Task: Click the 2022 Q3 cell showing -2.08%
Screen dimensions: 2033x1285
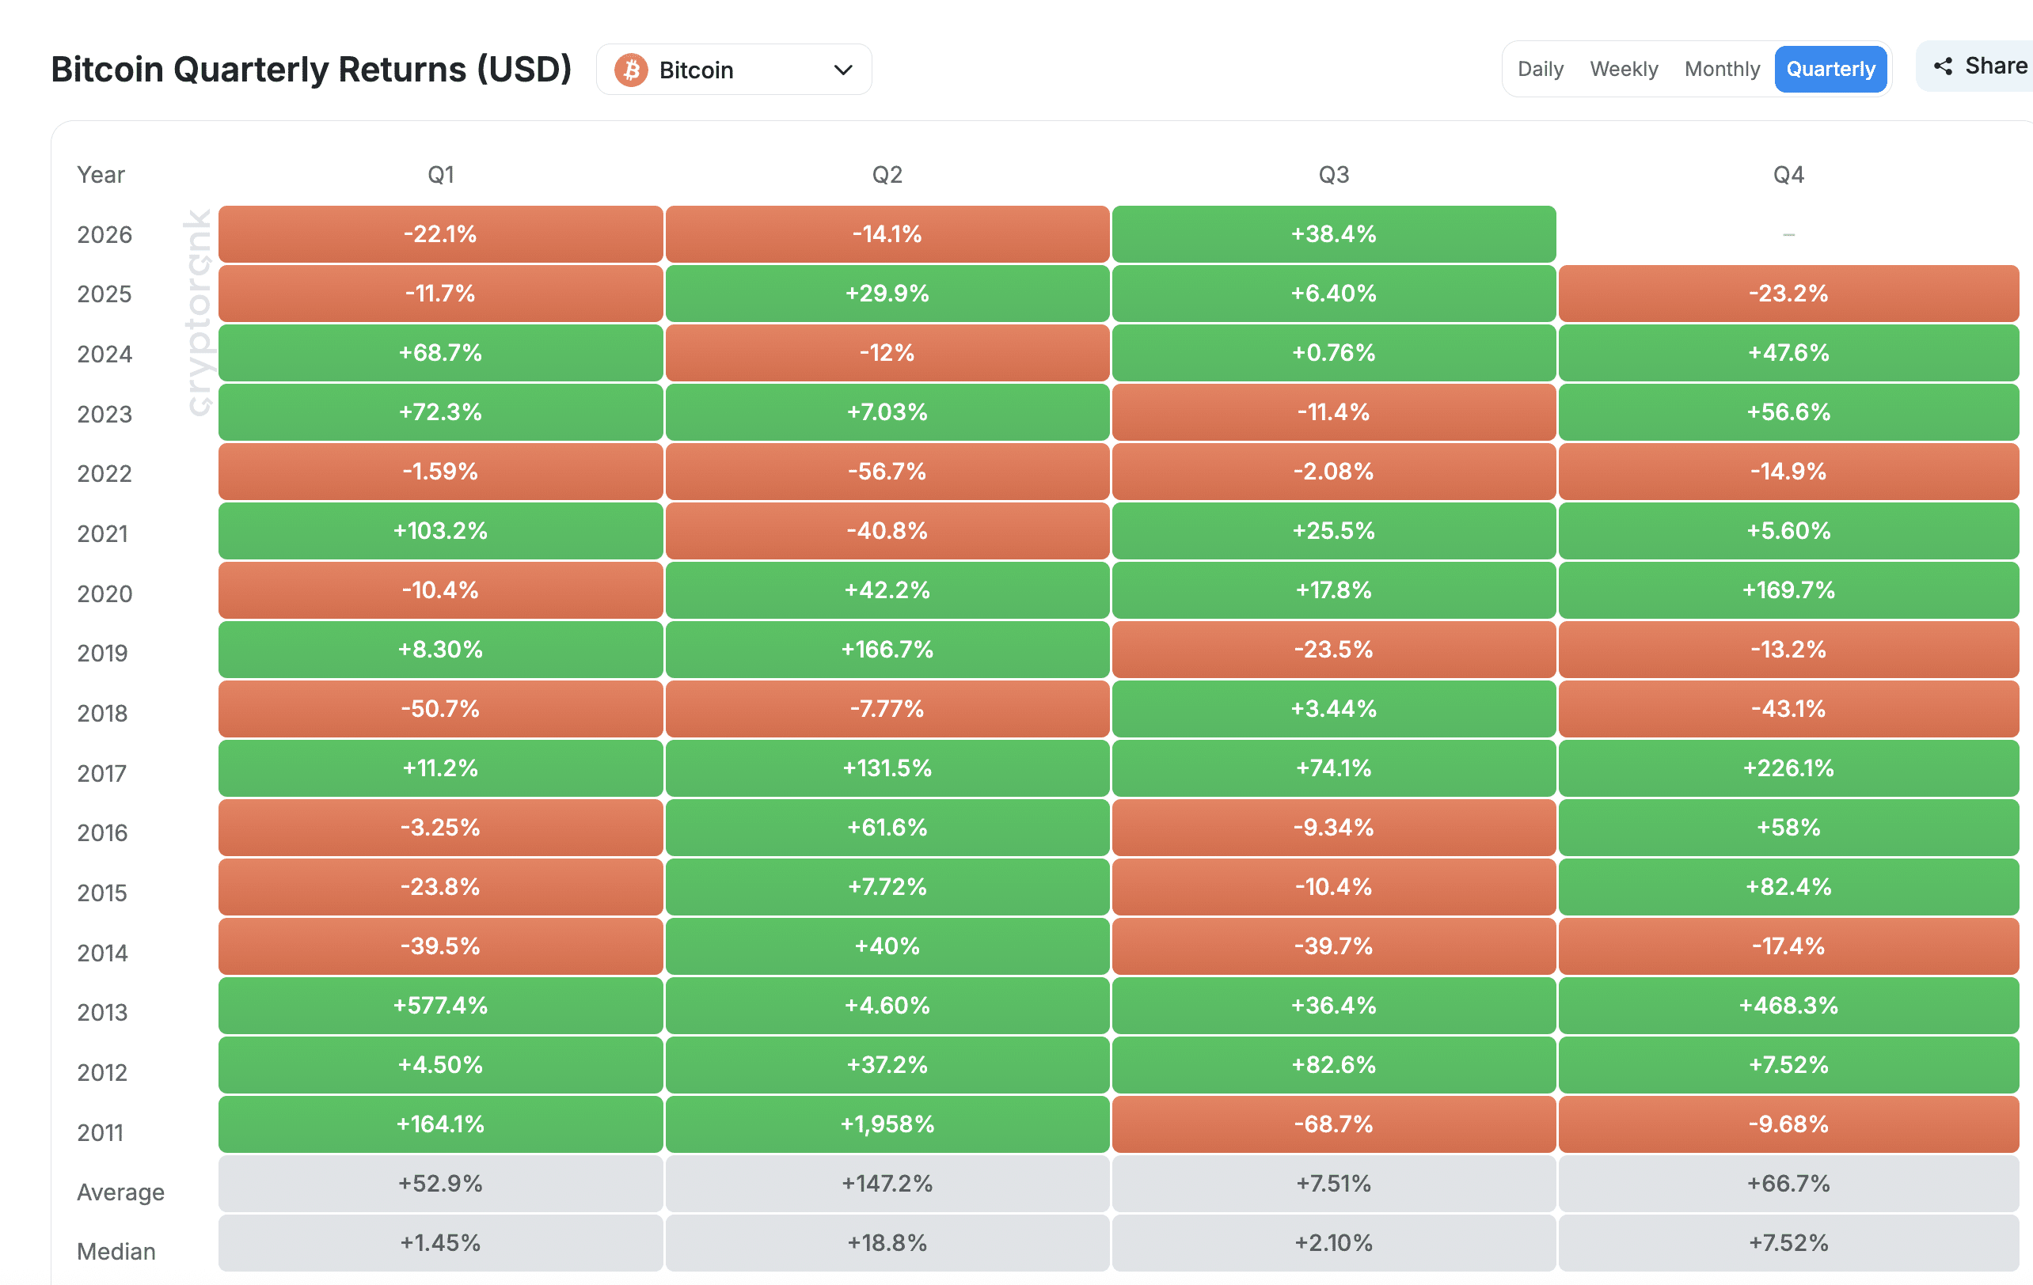Action: pyautogui.click(x=1334, y=472)
